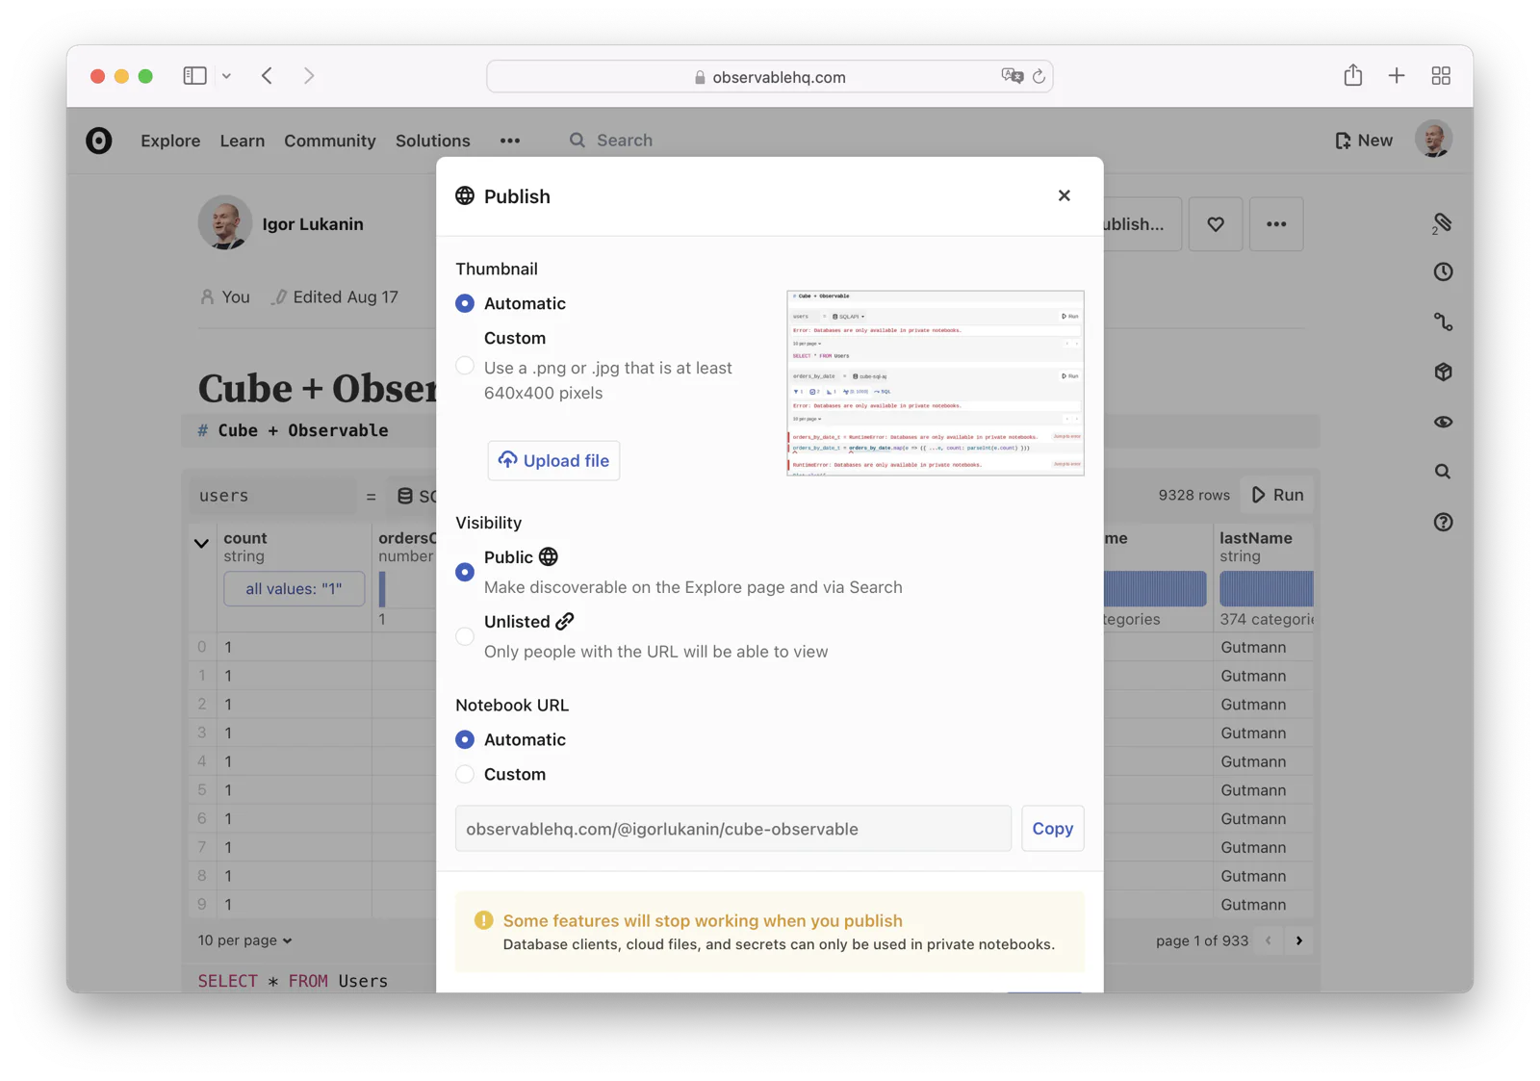This screenshot has height=1081, width=1540.
Task: Copy the notebook URL
Action: 1053,829
